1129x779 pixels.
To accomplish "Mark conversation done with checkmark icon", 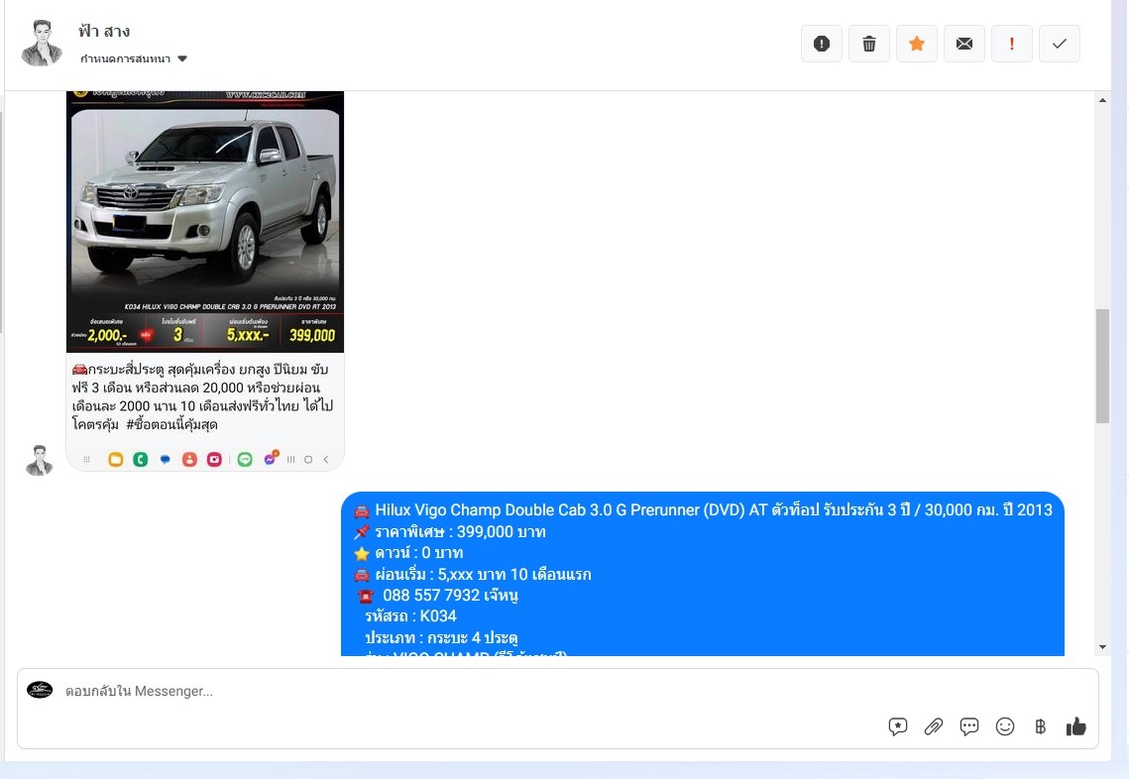I will pos(1060,44).
